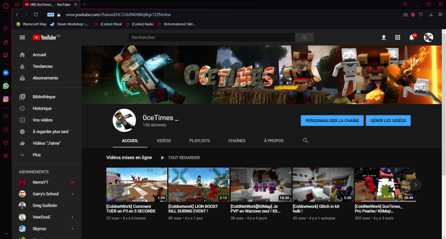
Task: Show next videos with carousel arrow
Action: tap(416, 184)
